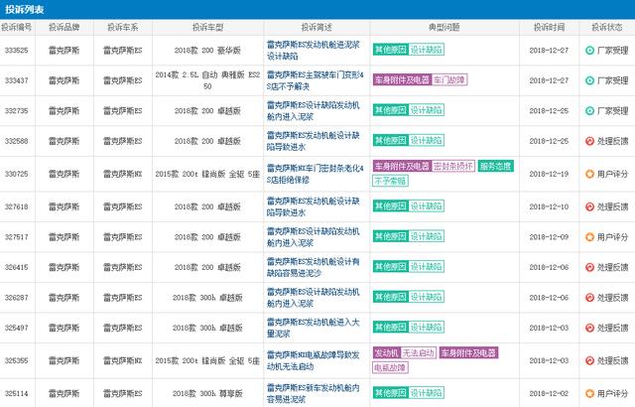
Task: Click the 处理反馈 status icon for complaint 327618
Action: pos(589,206)
